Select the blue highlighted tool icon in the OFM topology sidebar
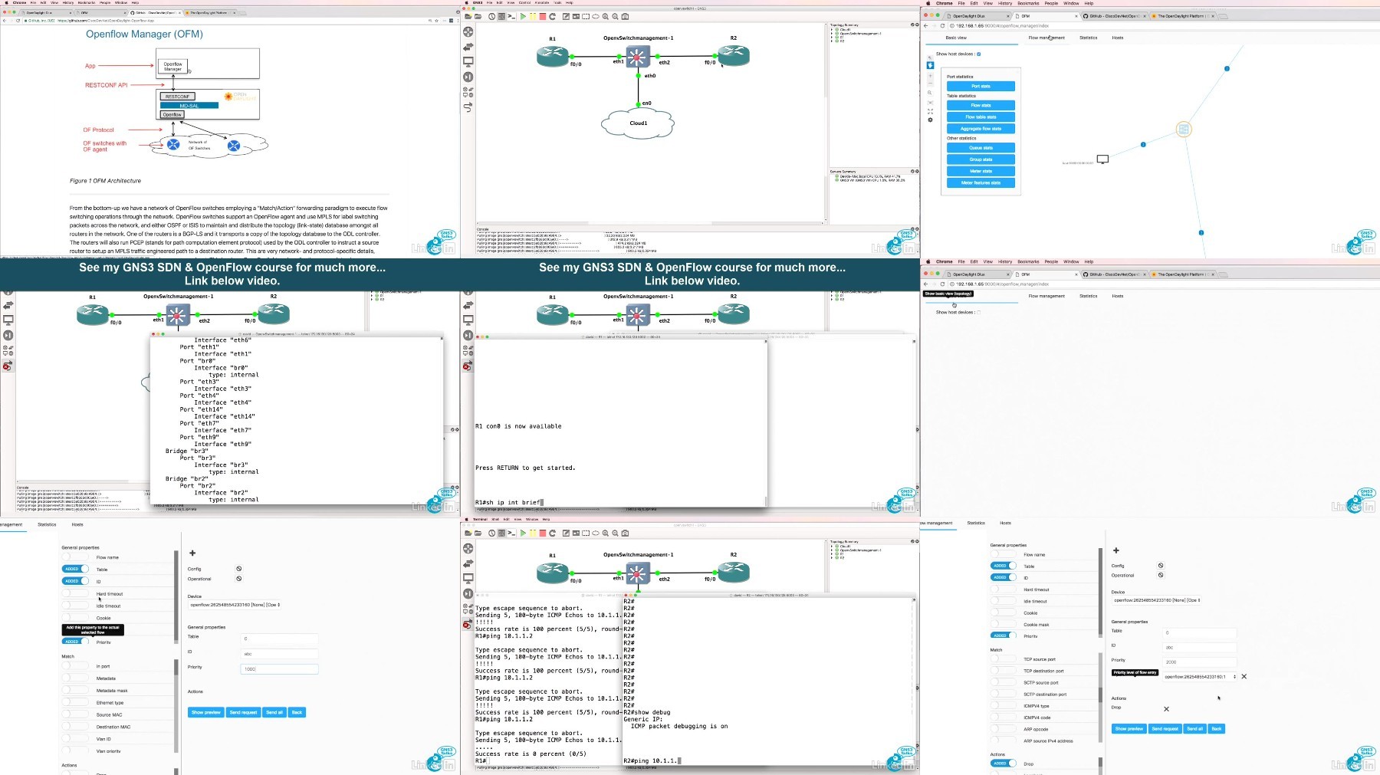The image size is (1380, 775). pyautogui.click(x=930, y=65)
